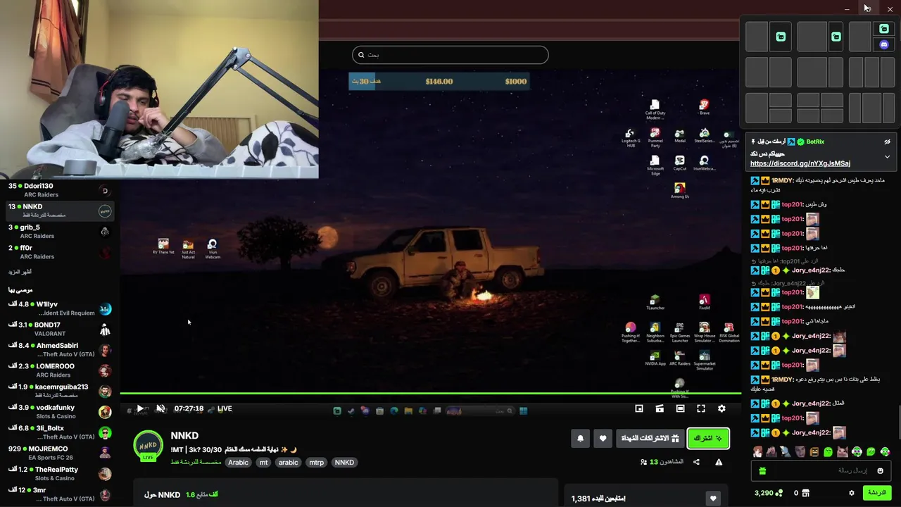Open grib_5 channel in sidebar
This screenshot has width=901, height=507.
tap(59, 232)
